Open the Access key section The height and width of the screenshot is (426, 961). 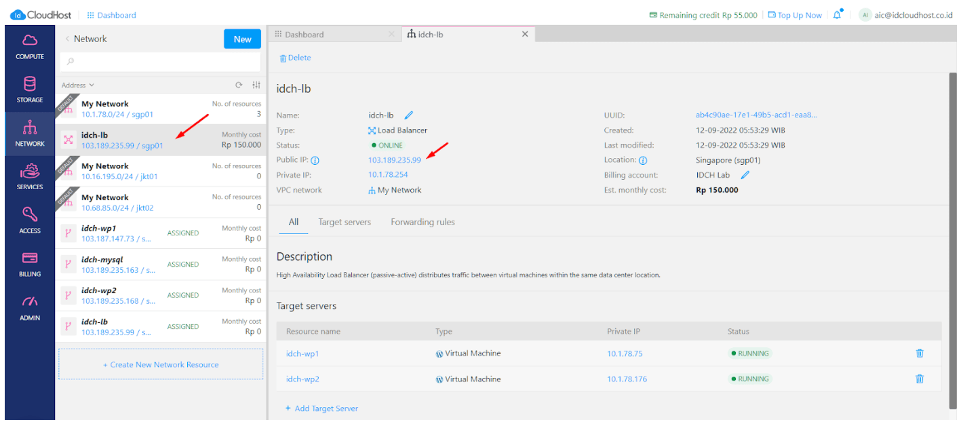coord(30,220)
